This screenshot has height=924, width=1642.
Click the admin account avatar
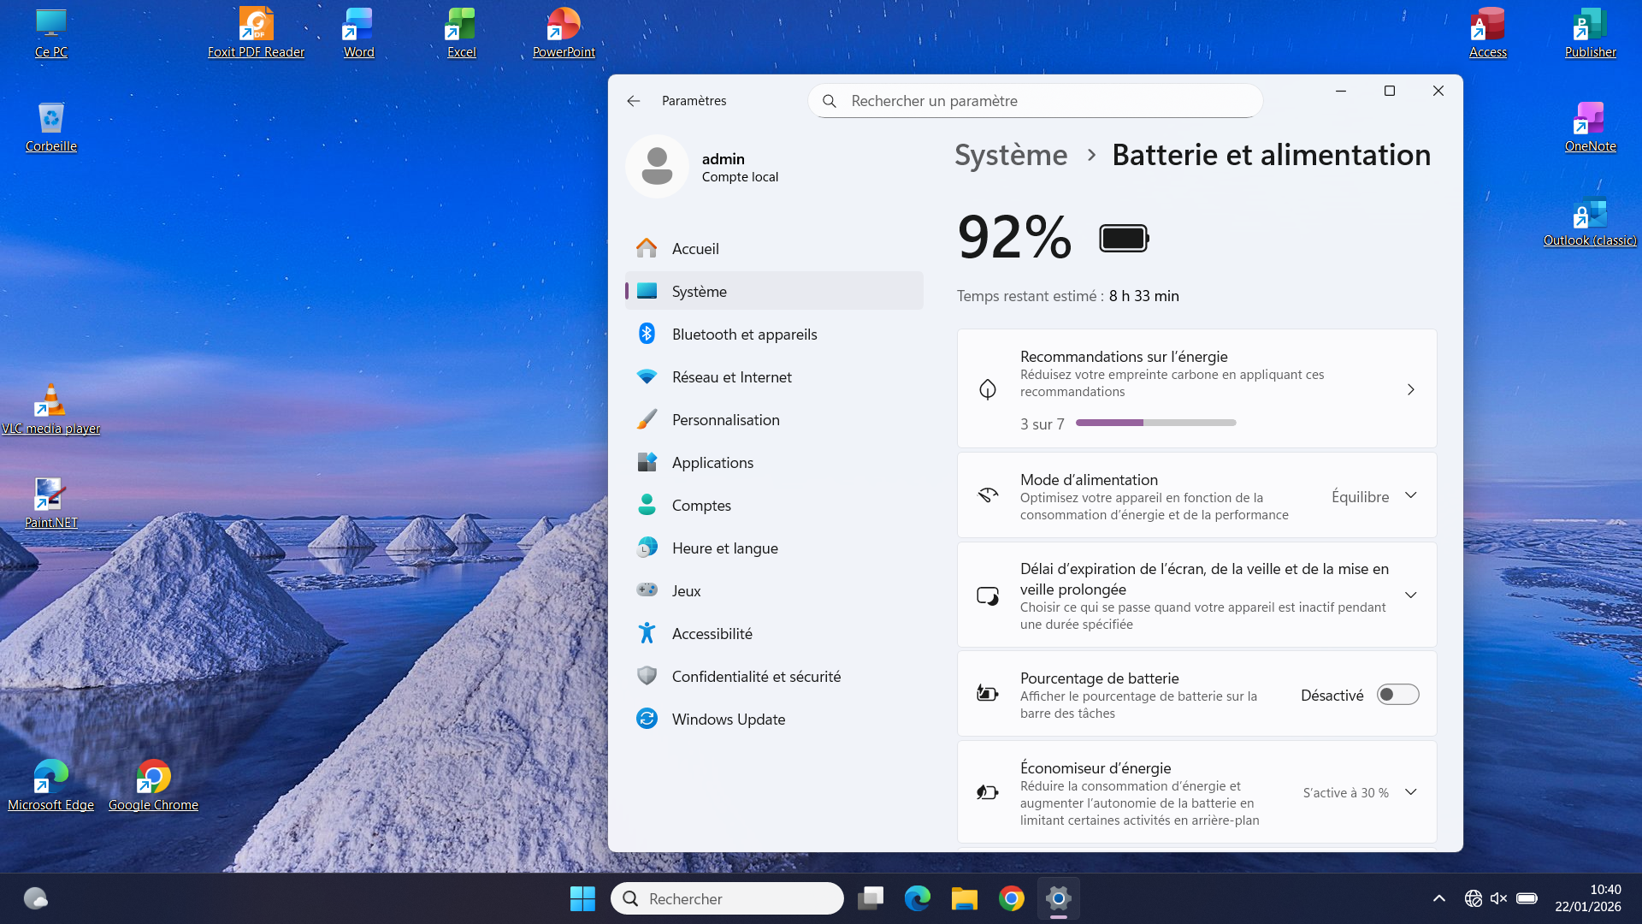(x=657, y=167)
